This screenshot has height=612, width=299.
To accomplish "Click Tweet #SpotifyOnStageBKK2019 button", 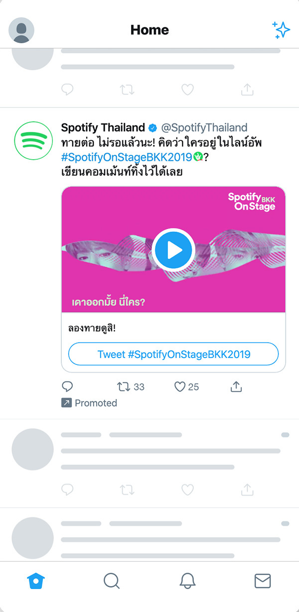I will pyautogui.click(x=173, y=355).
